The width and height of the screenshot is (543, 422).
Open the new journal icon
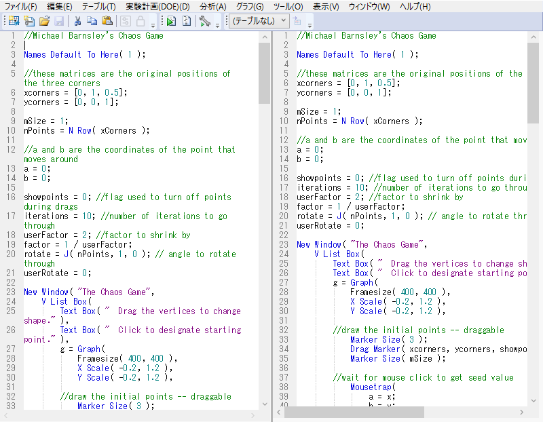(x=30, y=21)
